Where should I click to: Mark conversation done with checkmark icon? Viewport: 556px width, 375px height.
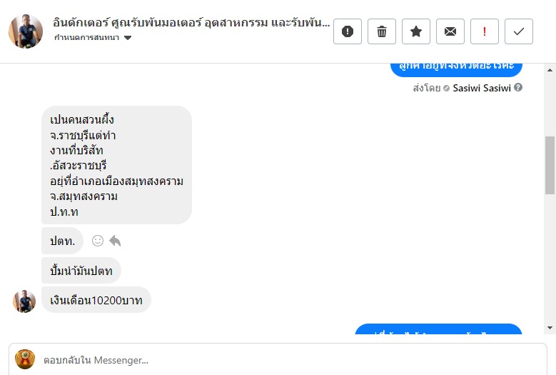tap(519, 31)
